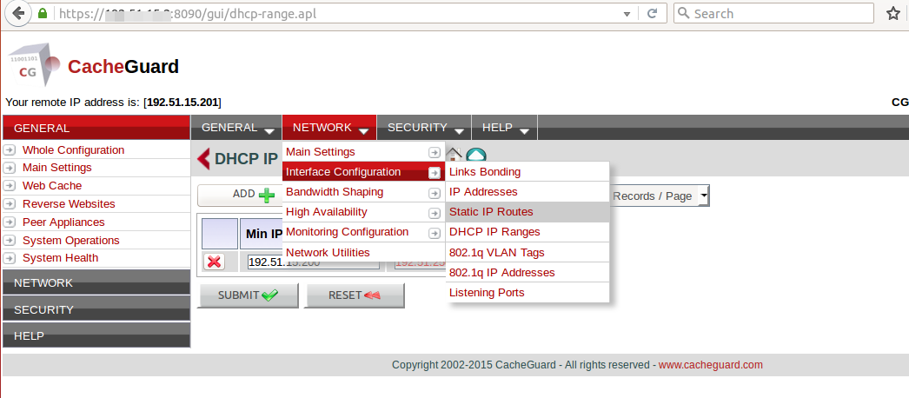Click the SUBMIT button
This screenshot has width=909, height=398.
pyautogui.click(x=249, y=295)
